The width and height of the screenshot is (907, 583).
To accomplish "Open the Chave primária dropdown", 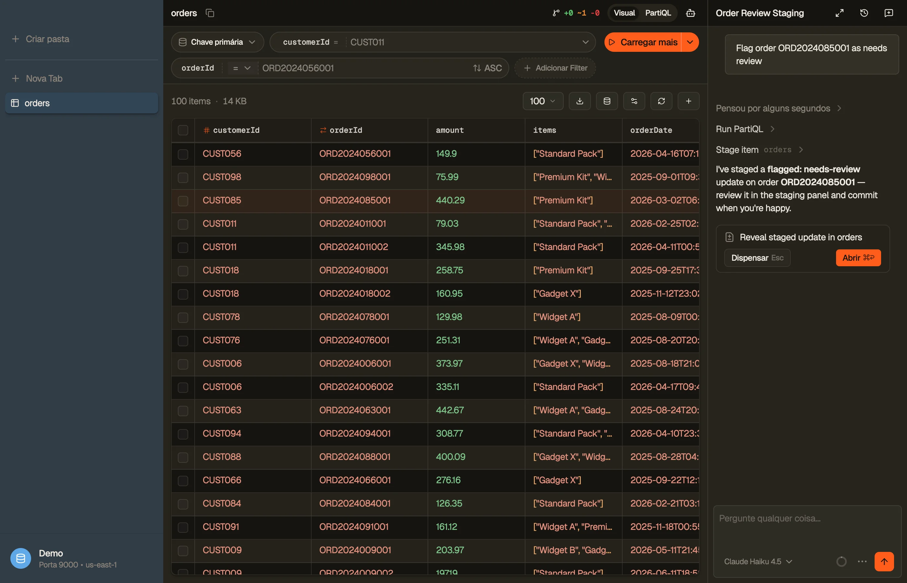I will coord(217,42).
